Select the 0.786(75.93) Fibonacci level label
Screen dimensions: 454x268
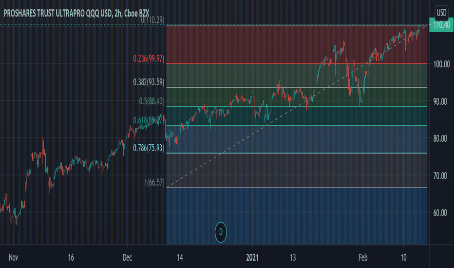pyautogui.click(x=149, y=148)
